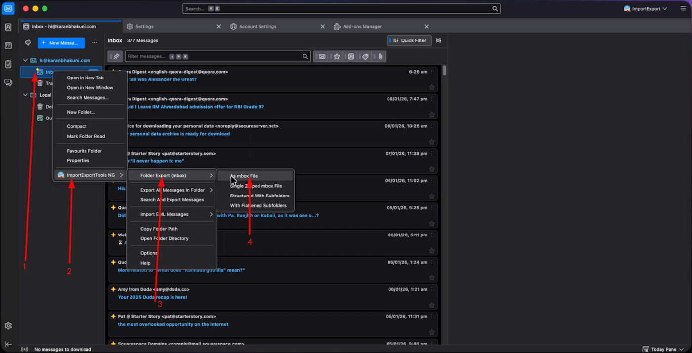
Task: Click the New Message button
Action: [x=61, y=43]
